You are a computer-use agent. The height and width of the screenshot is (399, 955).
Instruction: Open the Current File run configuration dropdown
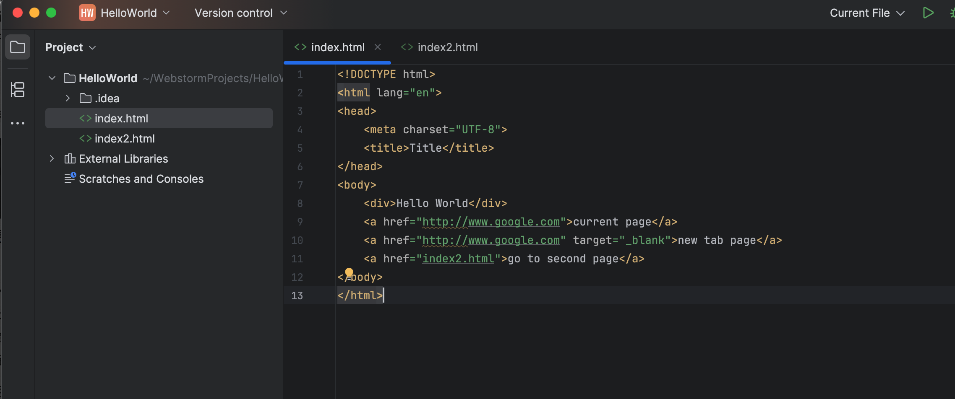click(867, 13)
